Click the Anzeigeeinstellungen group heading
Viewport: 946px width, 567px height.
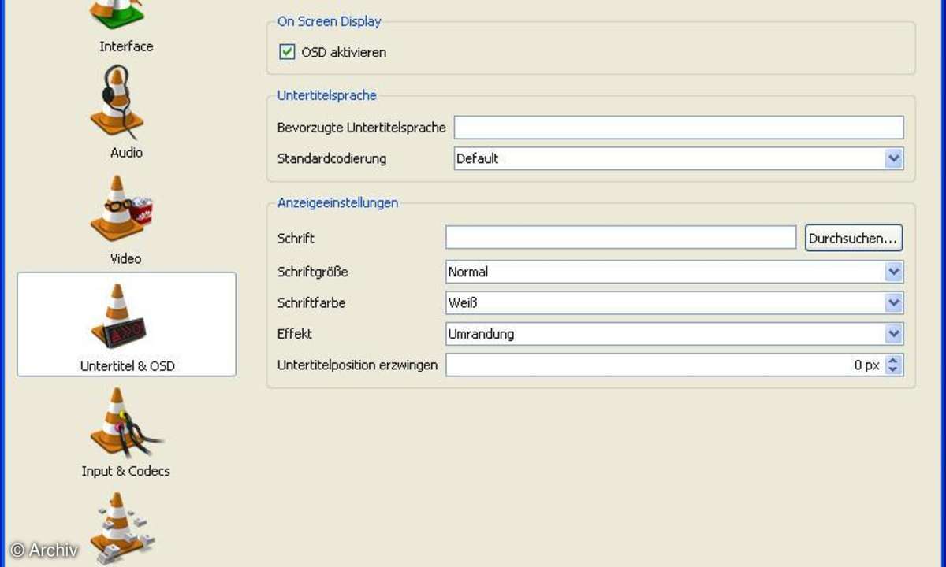pos(337,202)
